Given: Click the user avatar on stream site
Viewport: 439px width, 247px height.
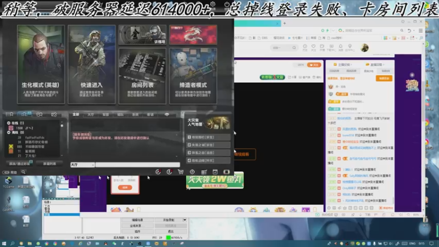Looking at the screenshot, I should (x=364, y=48).
